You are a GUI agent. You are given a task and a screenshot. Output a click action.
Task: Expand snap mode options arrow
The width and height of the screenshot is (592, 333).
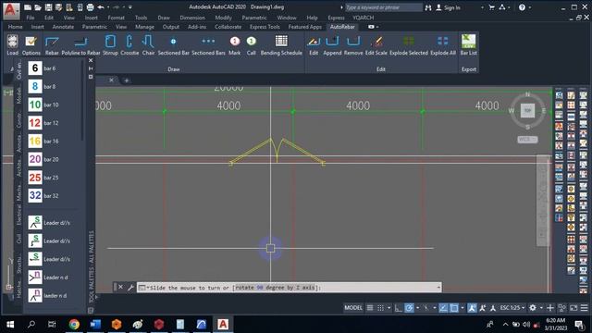(x=388, y=308)
